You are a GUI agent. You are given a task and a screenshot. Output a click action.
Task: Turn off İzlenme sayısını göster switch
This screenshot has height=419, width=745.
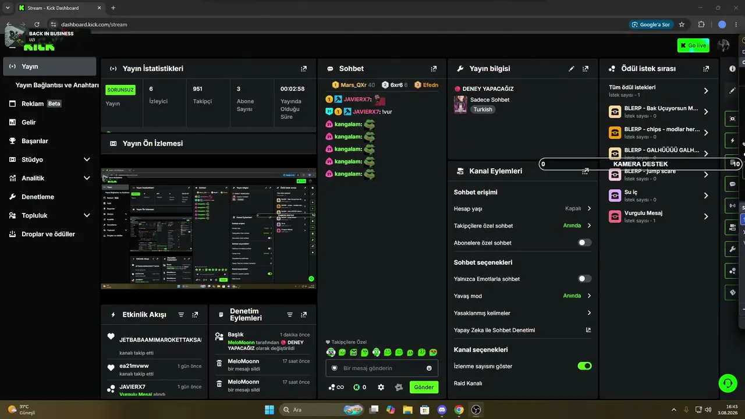point(584,366)
